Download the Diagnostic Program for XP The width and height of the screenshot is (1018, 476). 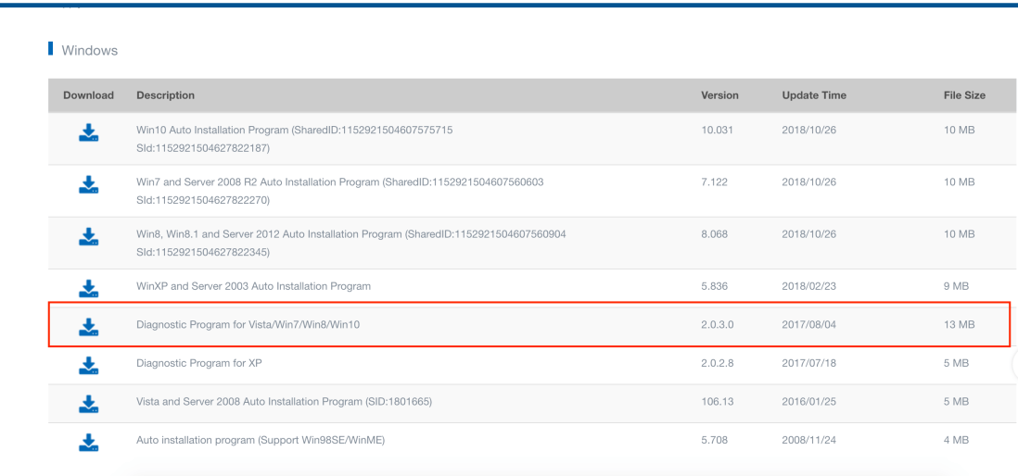pyautogui.click(x=88, y=364)
